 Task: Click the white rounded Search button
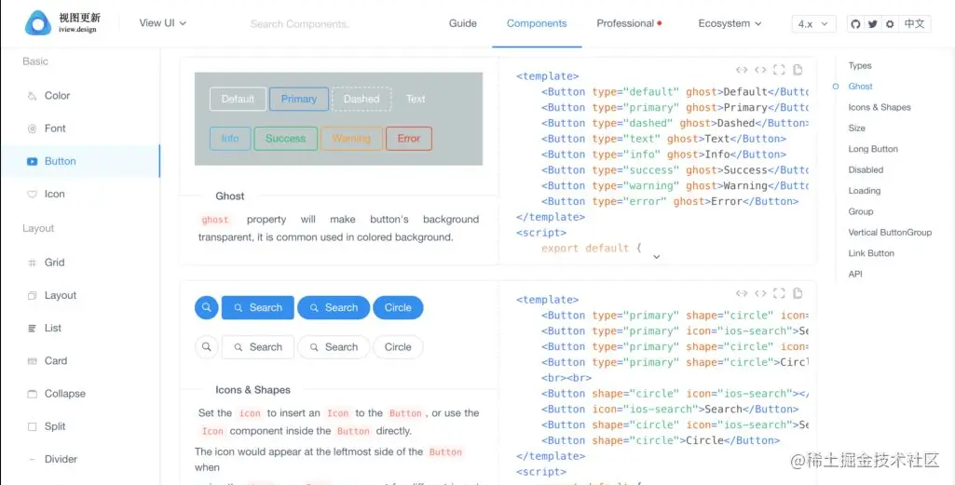point(334,347)
